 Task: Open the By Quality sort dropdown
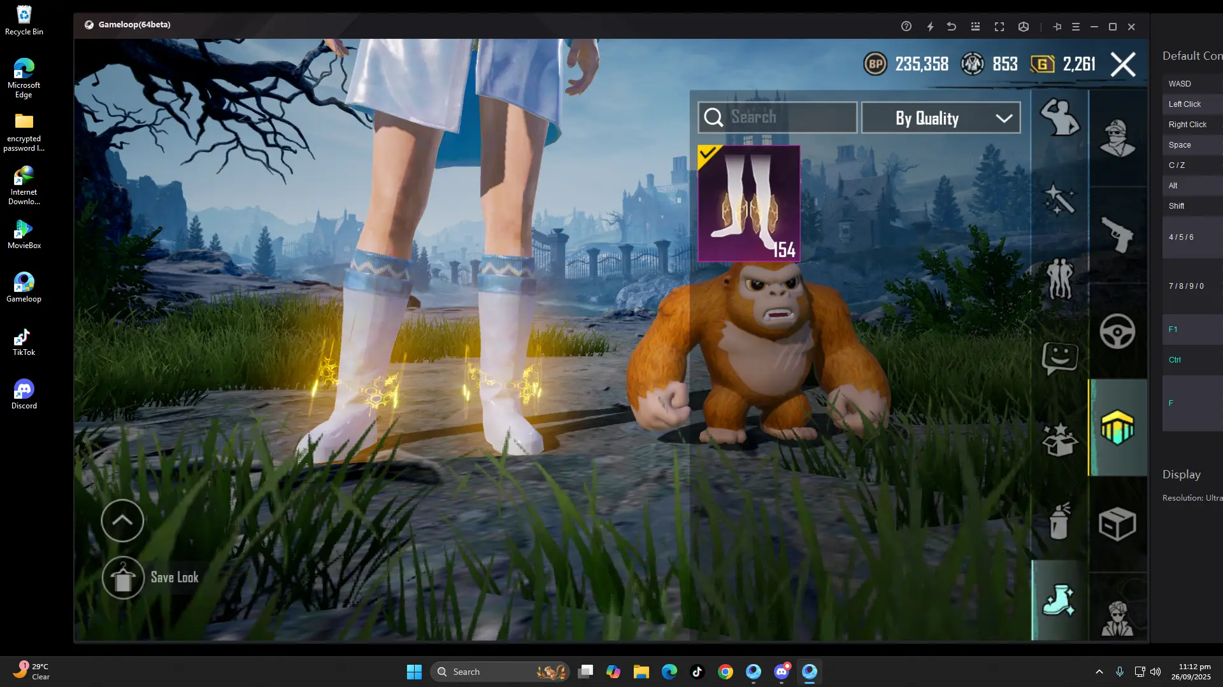pos(940,118)
